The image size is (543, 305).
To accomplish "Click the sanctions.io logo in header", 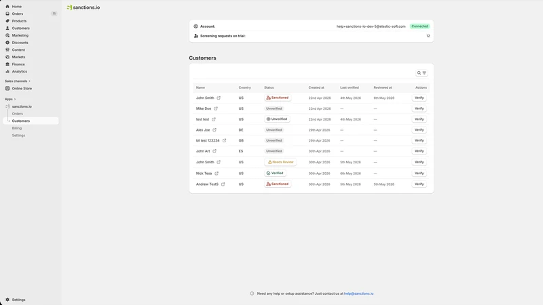I will 83,7.
